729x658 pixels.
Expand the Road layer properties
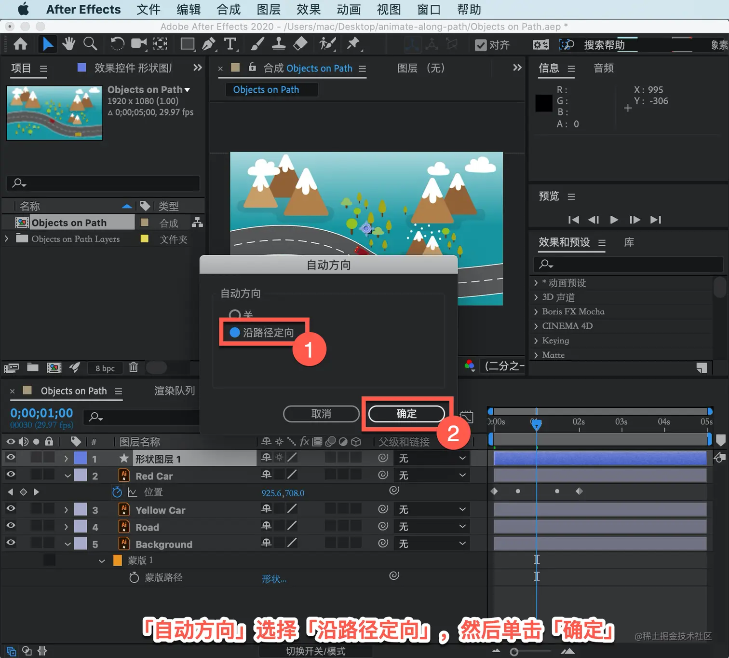coord(66,527)
